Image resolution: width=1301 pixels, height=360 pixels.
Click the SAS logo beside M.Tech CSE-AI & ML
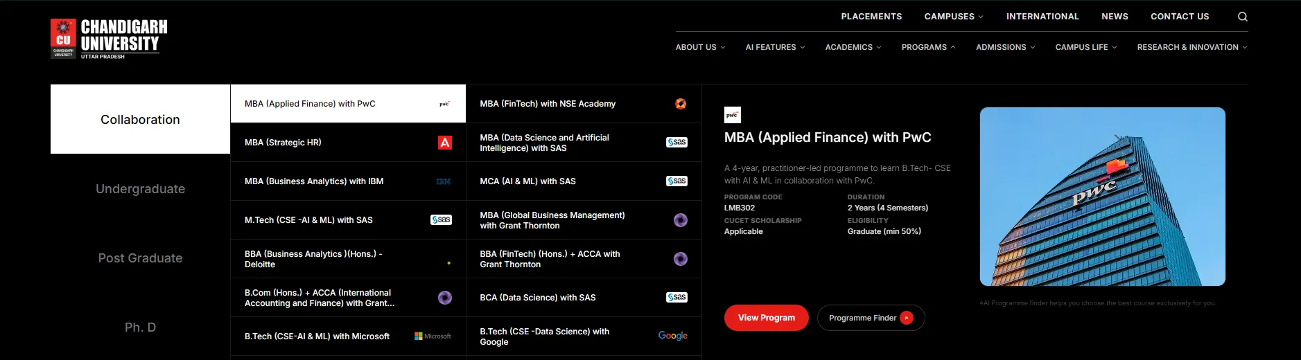coord(441,220)
